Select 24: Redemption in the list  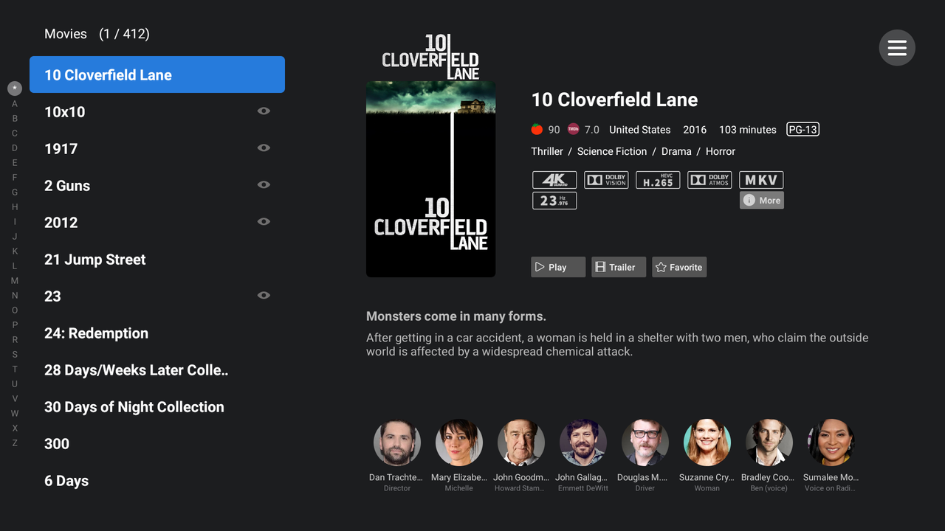(157, 333)
